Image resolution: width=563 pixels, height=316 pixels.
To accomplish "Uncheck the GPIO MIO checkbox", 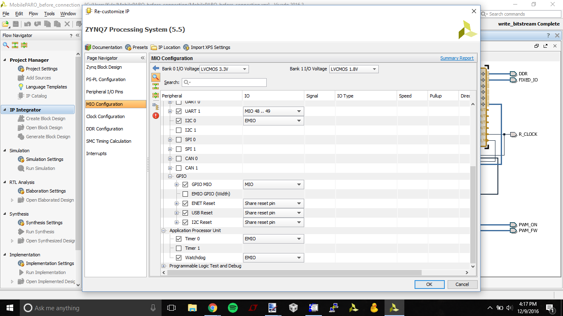I will coord(185,184).
